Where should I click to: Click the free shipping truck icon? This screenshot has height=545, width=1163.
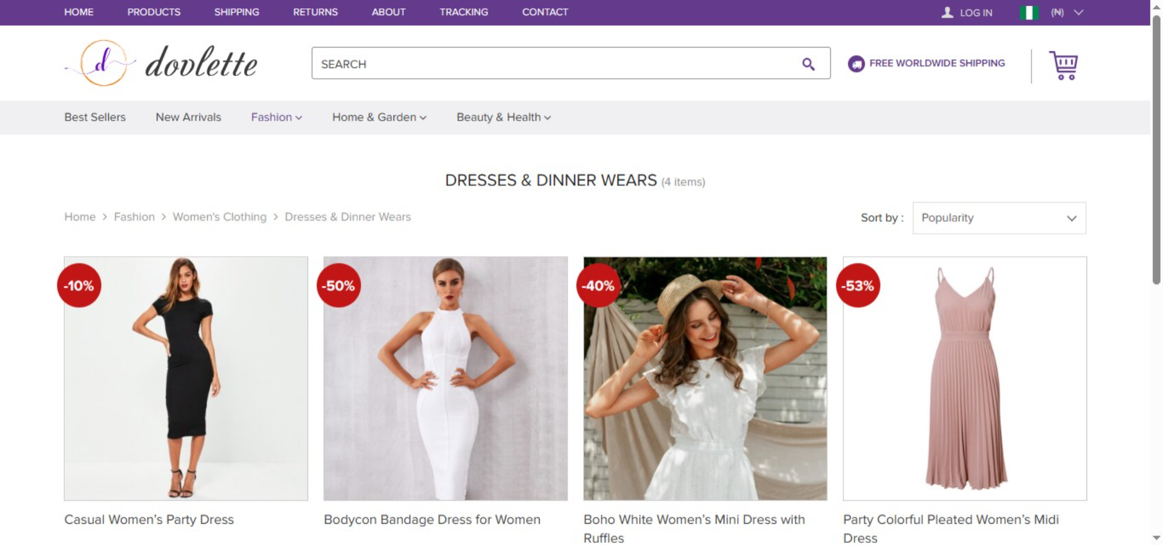[856, 64]
